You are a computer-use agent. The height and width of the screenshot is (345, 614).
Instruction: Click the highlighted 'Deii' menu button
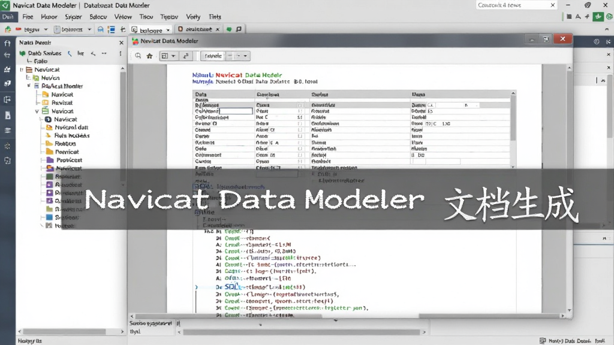coord(8,17)
